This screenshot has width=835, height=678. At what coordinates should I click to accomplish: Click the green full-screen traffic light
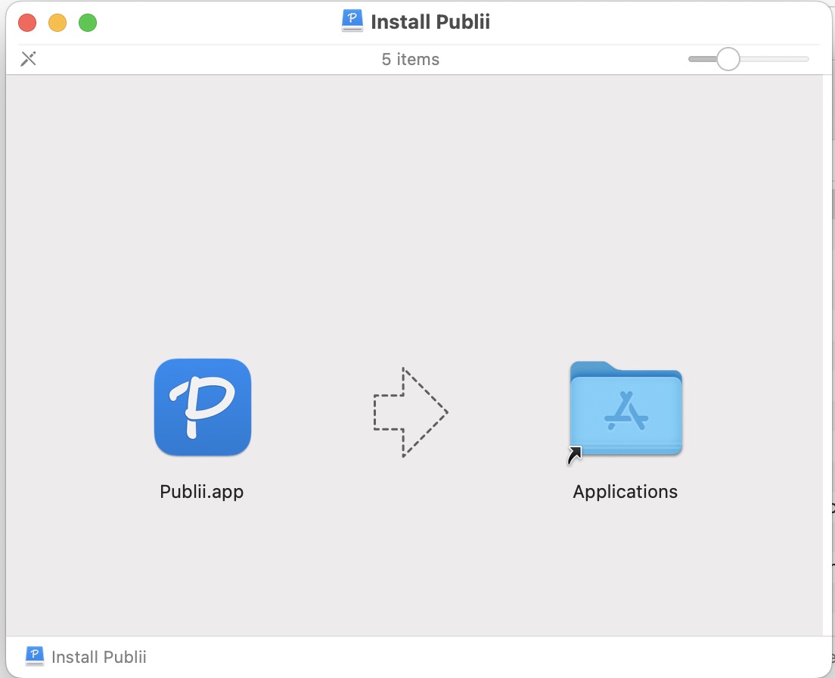(88, 23)
